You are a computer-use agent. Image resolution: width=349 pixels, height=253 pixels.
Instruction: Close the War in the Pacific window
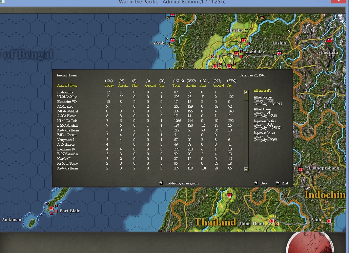click(339, 1)
